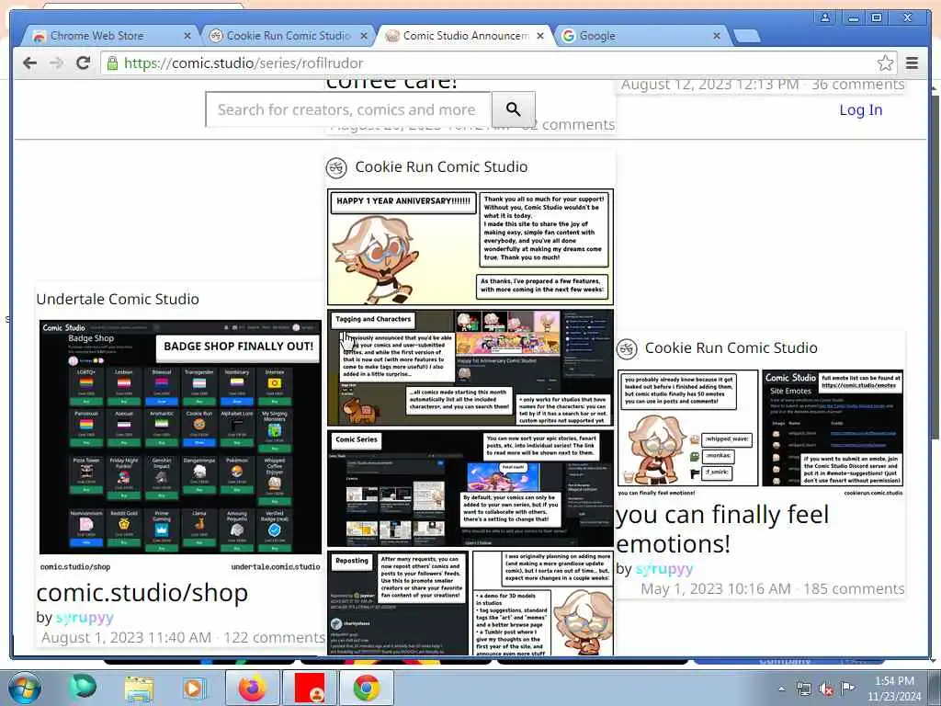Viewport: 941px width, 706px height.
Task: Open Firefox from the taskbar
Action: pos(252,689)
